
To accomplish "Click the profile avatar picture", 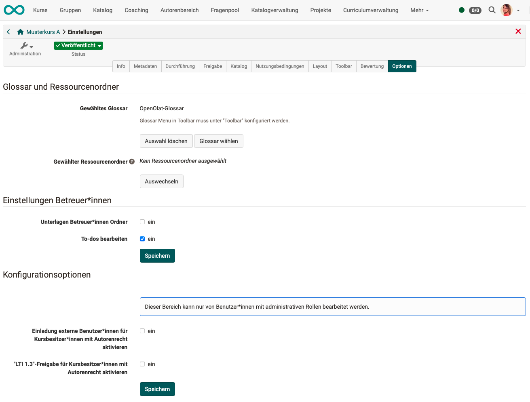I will (x=507, y=10).
